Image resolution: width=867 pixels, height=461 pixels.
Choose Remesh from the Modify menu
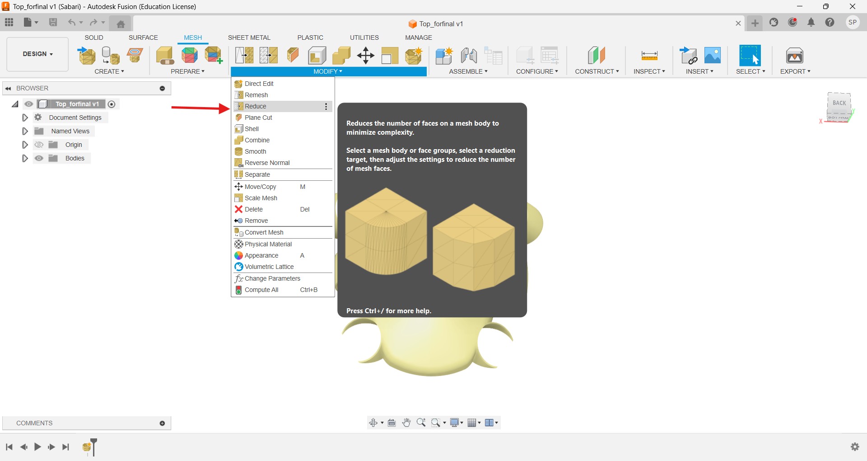click(x=283, y=95)
